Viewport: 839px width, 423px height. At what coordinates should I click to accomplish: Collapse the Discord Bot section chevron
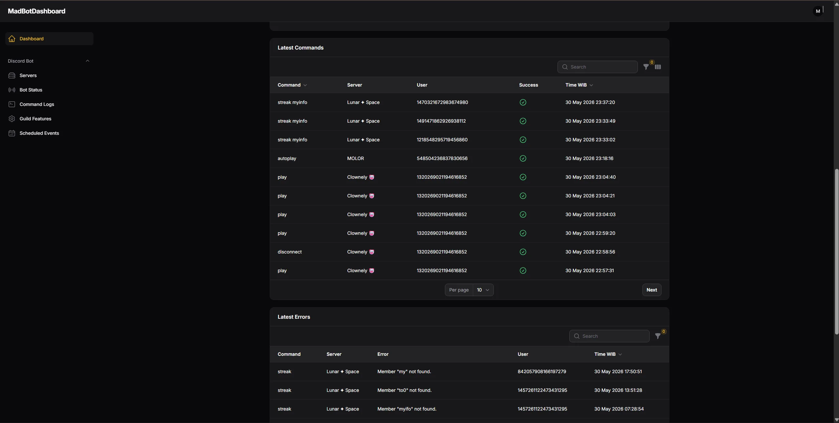[88, 61]
